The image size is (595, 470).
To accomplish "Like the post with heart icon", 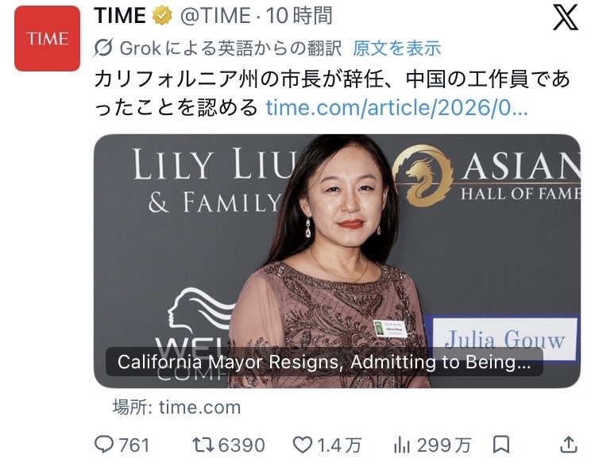I will coord(303,445).
